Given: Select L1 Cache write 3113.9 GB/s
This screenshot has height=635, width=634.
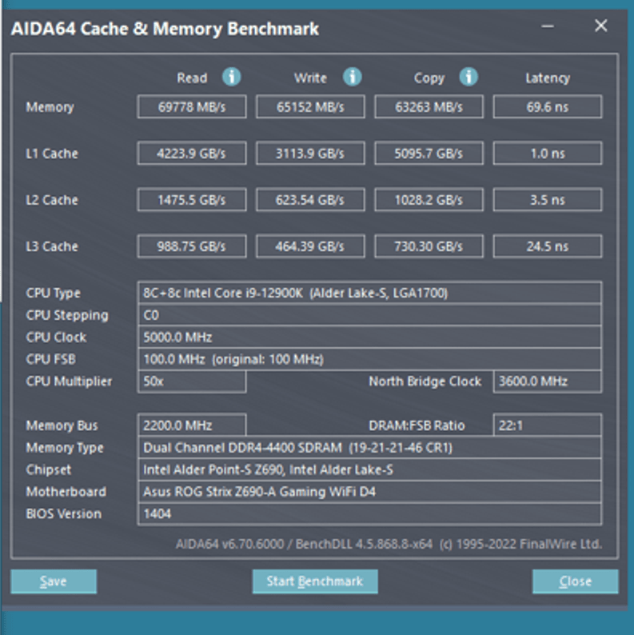Looking at the screenshot, I should tap(310, 153).
